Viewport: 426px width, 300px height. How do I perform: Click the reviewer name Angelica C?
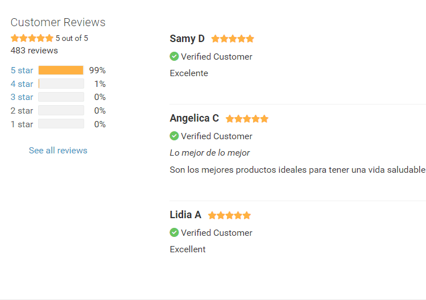[195, 118]
